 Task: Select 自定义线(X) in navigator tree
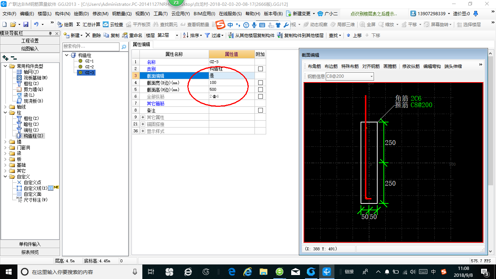(x=36, y=188)
